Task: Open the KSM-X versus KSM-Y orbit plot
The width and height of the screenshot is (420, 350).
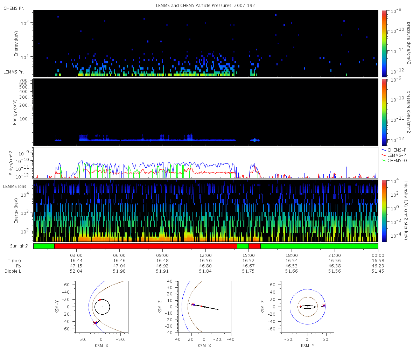Action: (102, 307)
